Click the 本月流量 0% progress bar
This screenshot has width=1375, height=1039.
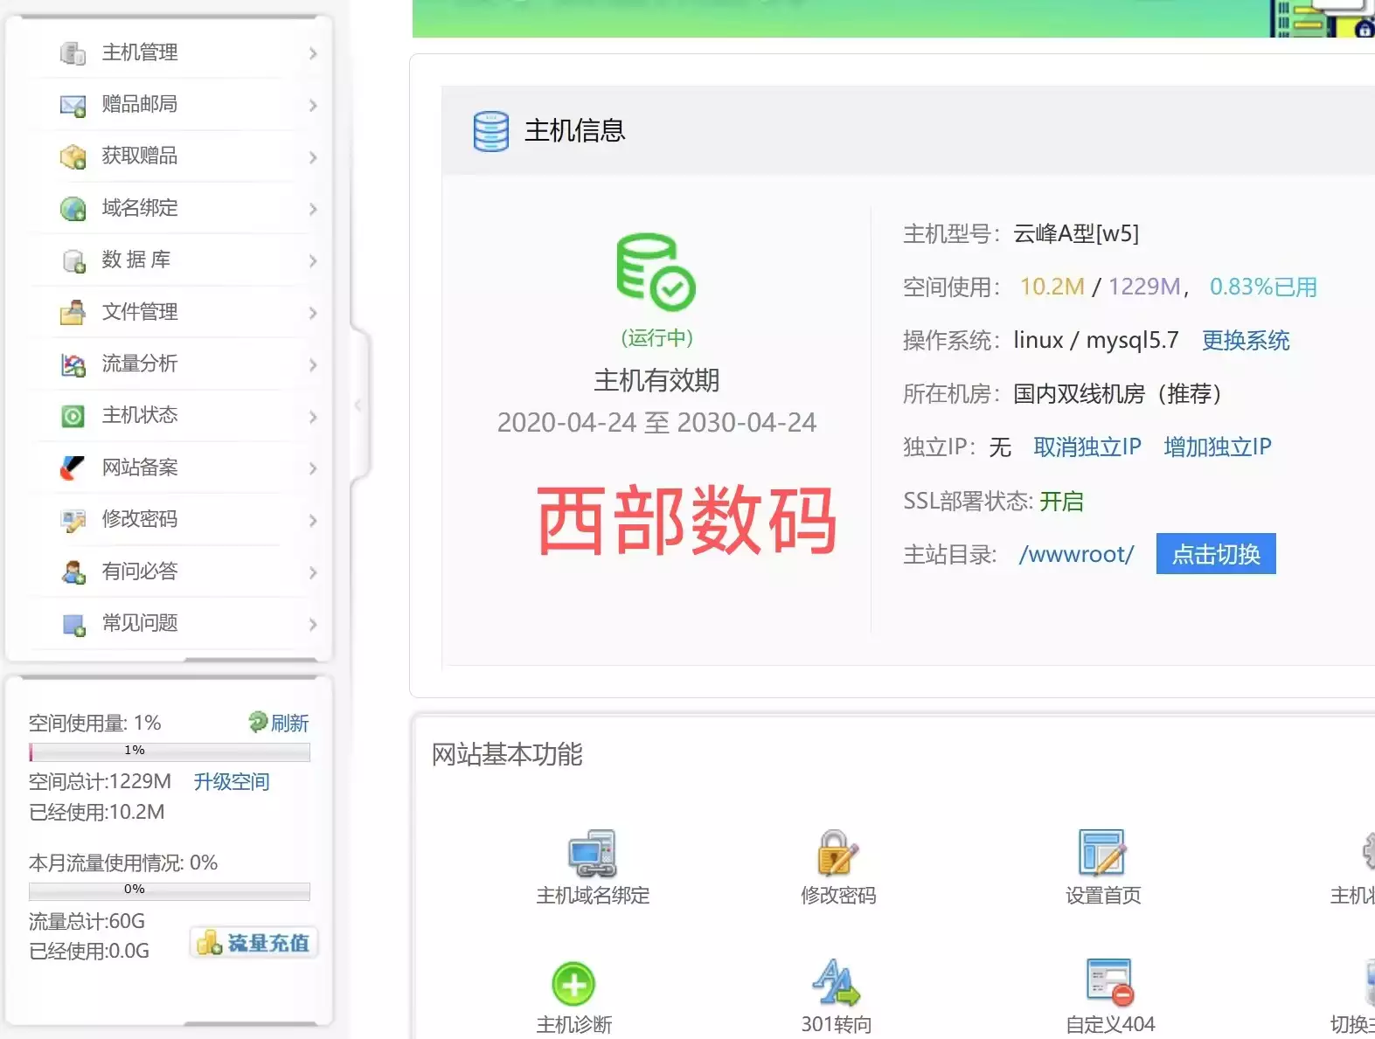coord(170,890)
